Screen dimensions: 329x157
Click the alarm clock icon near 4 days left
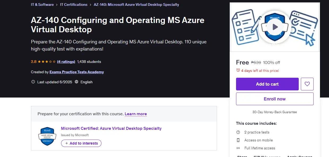(238, 70)
